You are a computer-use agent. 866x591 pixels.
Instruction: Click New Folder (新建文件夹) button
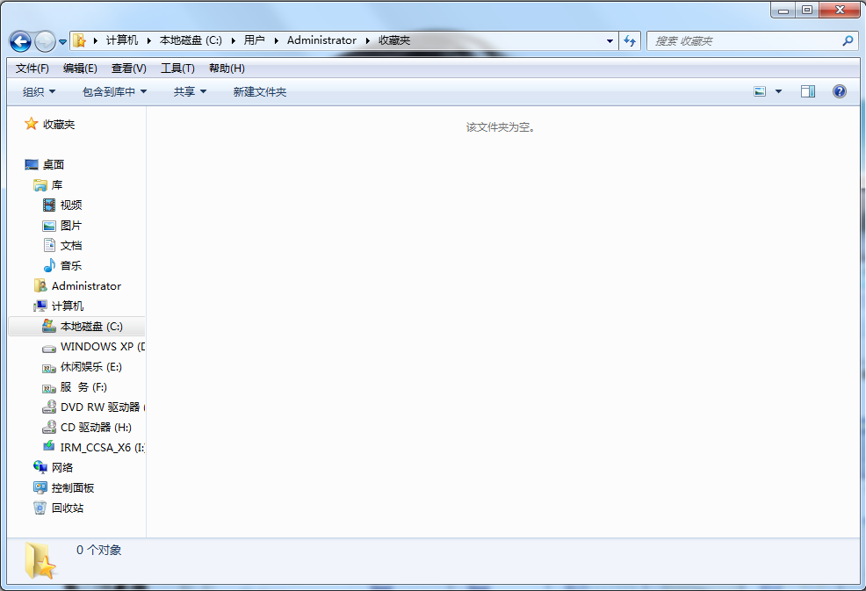tap(259, 91)
